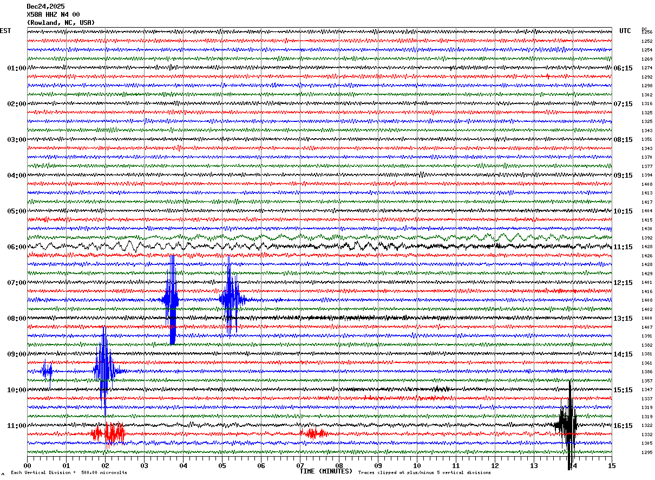Click the '03:00' EST time label

pyautogui.click(x=17, y=140)
